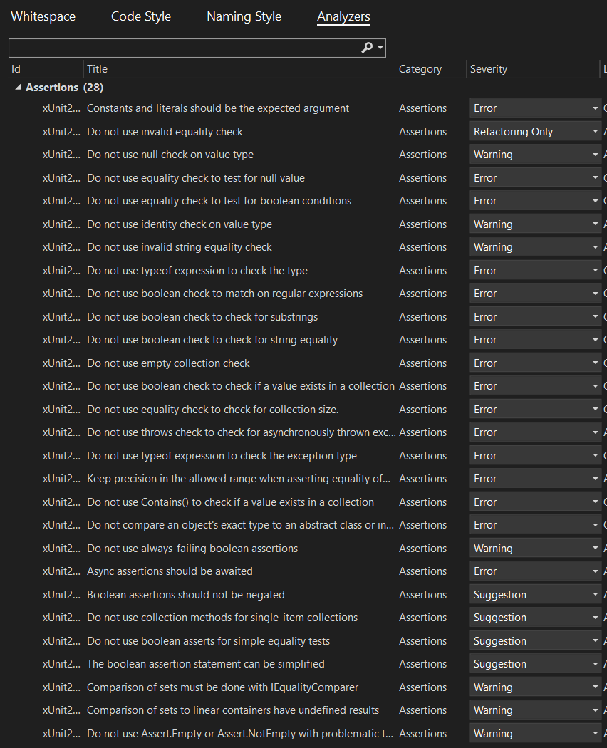Click xUnit2... Id cell of 'Boolean assertions should not be negated'

(x=61, y=595)
